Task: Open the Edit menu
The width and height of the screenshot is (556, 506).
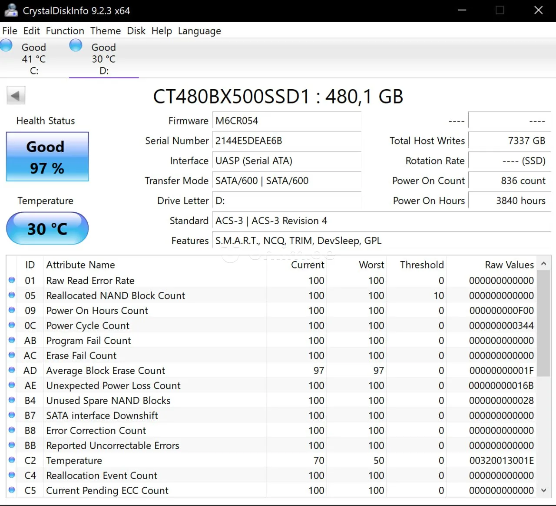Action: coord(31,31)
